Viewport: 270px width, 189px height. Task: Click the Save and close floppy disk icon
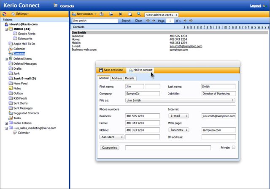click(x=101, y=70)
